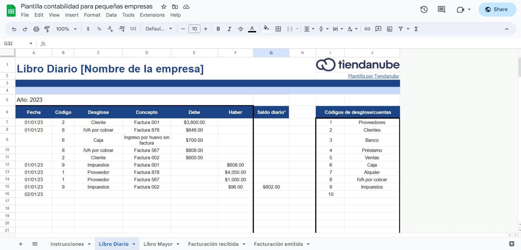Click the Insert link icon

click(367, 29)
